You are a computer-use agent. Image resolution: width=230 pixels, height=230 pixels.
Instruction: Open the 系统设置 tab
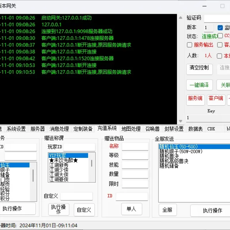coord(16,129)
